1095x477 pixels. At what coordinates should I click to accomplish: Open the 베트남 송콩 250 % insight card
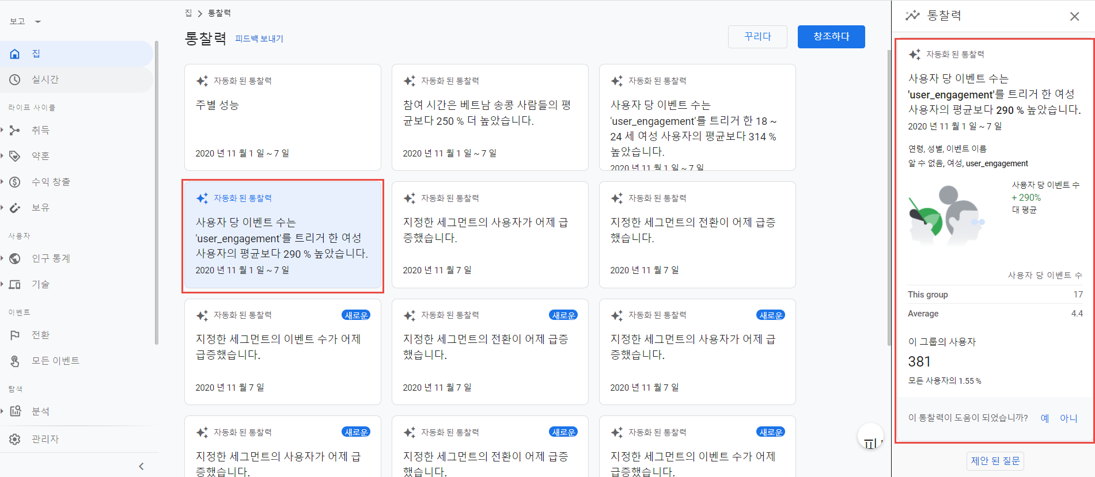tap(490, 117)
